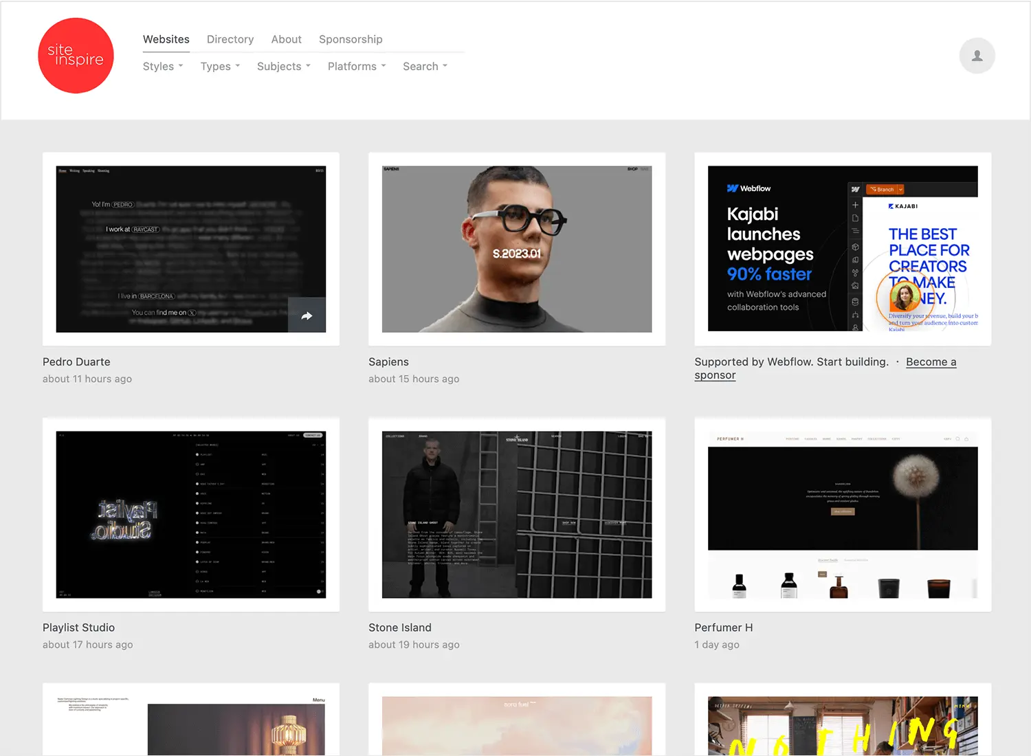Click the siteinspire red circle logo
This screenshot has height=756, width=1031.
coord(76,56)
